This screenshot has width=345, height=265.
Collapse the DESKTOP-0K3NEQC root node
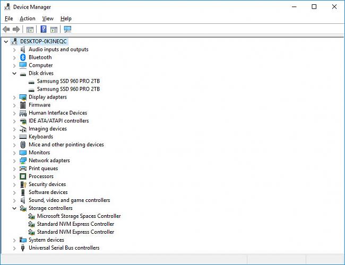(x=6, y=41)
